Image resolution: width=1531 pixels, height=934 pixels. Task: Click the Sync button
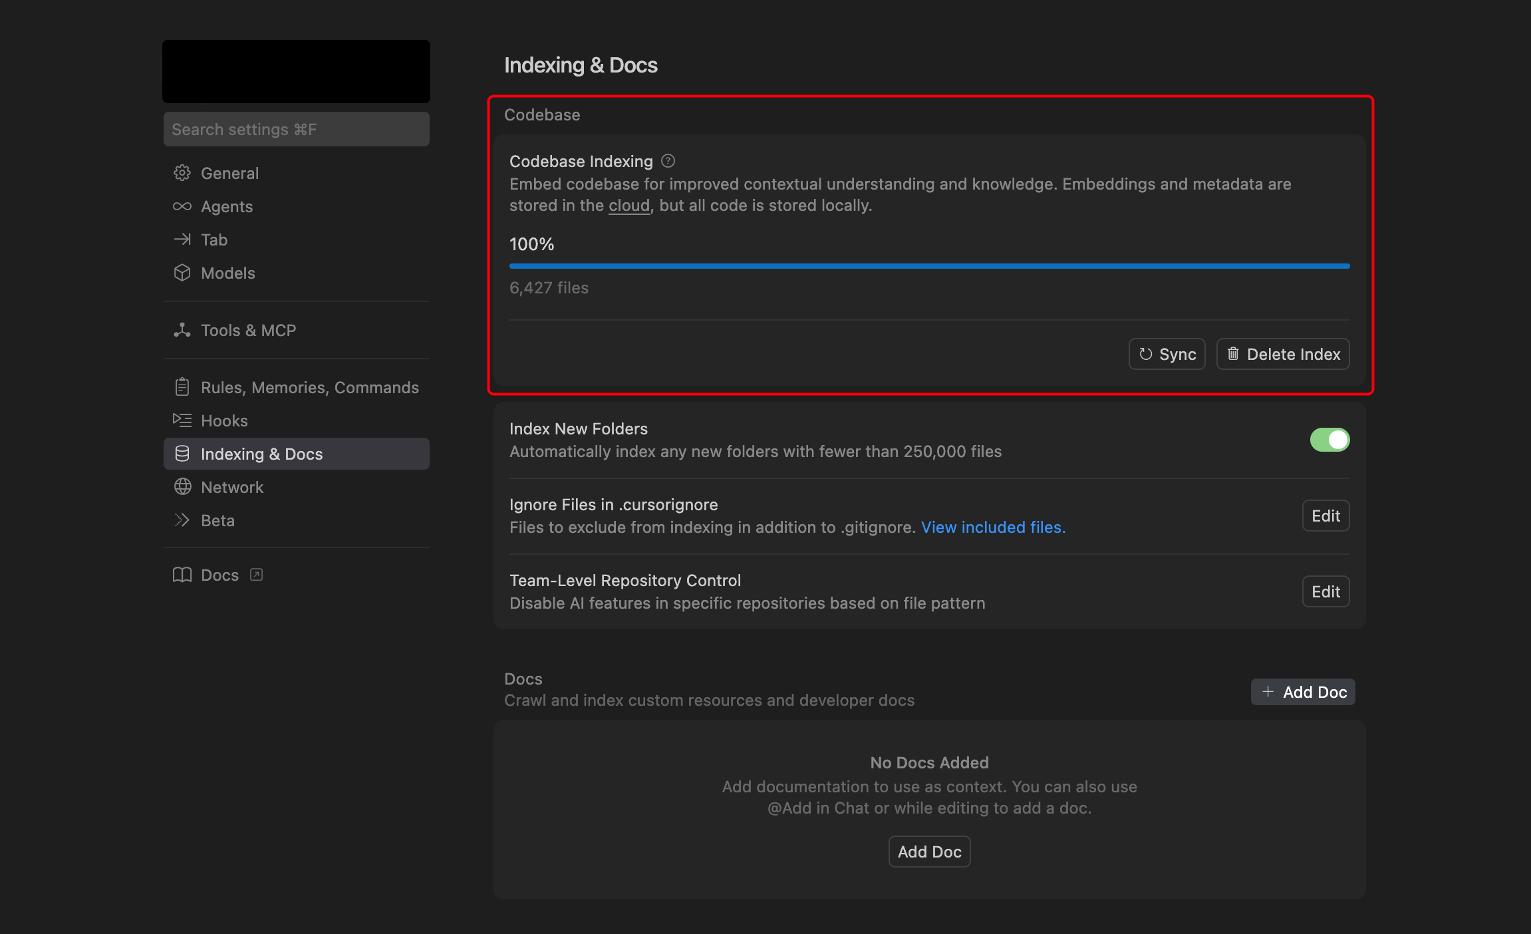pyautogui.click(x=1167, y=353)
